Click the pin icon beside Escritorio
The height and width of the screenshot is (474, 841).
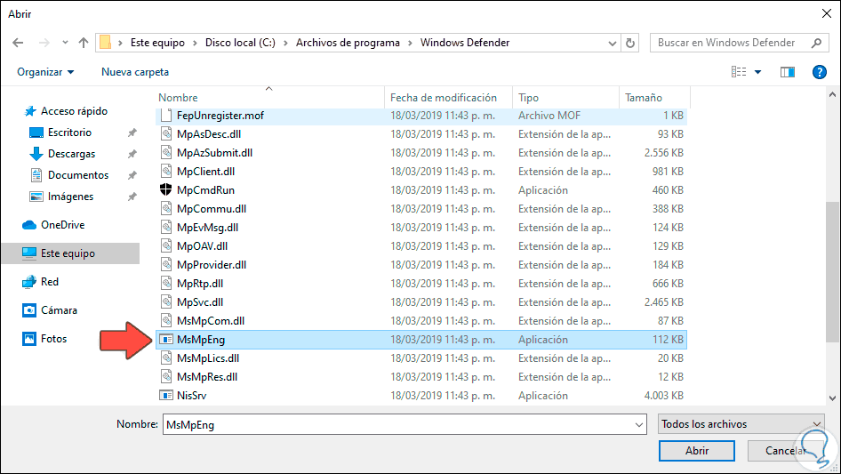[x=132, y=133]
